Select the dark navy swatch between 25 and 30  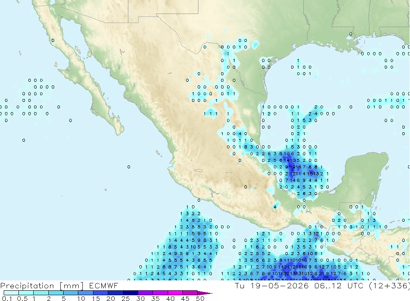130,293
